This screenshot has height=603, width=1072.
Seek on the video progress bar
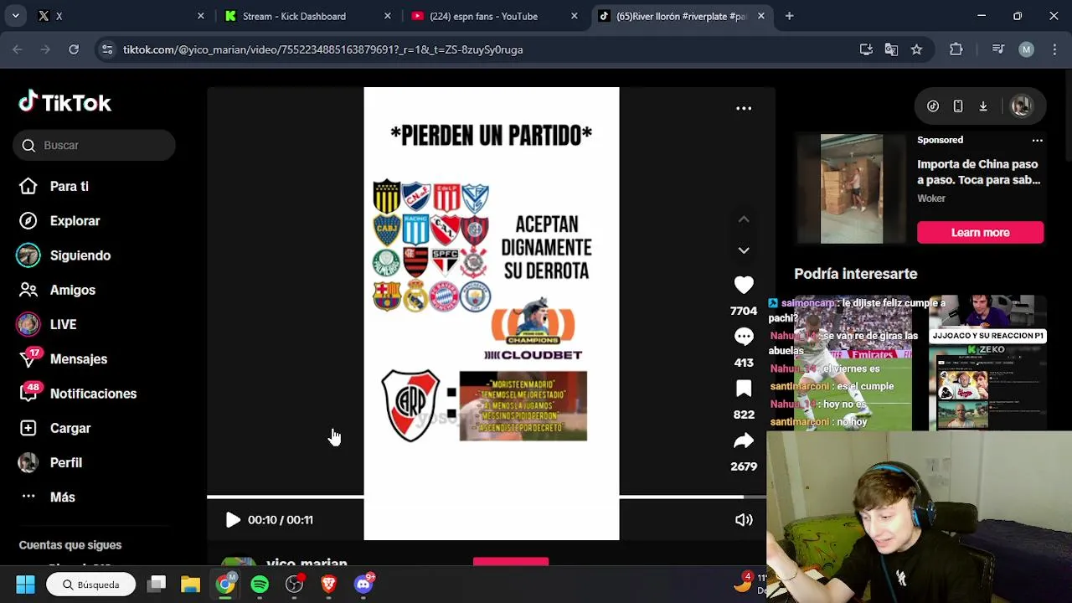click(486, 497)
